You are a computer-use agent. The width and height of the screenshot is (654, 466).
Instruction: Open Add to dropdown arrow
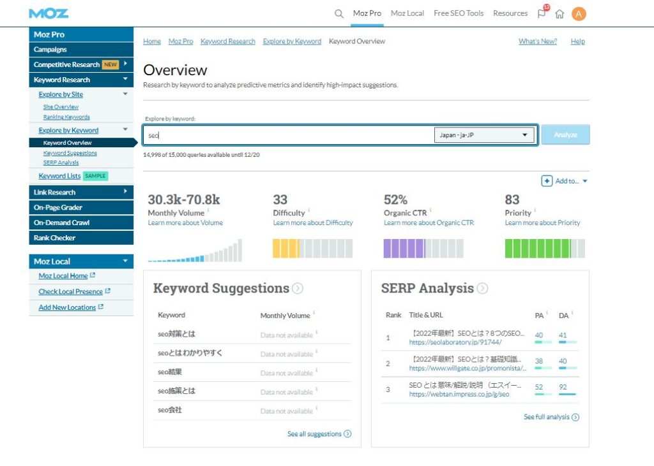[x=585, y=181]
